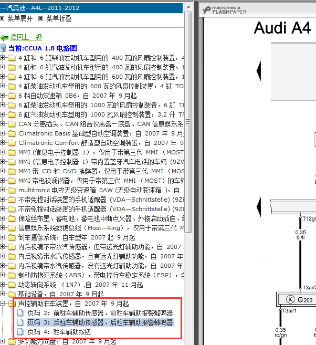Click lower black triangle arrow in the diagram

(259, 207)
